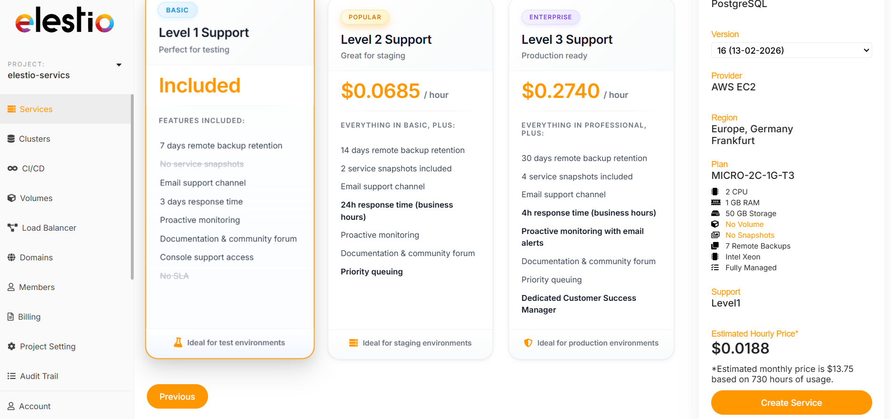The width and height of the screenshot is (891, 419).
Task: Choose the Level 2 Support popular plan
Action: pos(410,188)
